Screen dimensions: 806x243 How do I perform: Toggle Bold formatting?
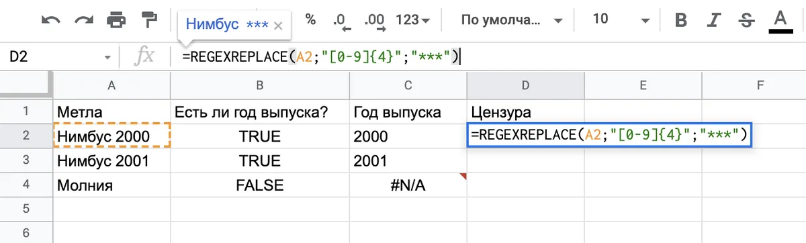click(681, 20)
